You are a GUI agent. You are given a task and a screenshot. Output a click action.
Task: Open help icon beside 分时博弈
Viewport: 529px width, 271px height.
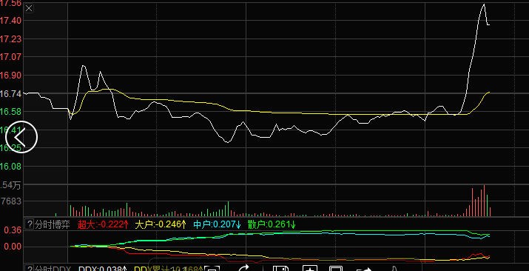pyautogui.click(x=30, y=224)
